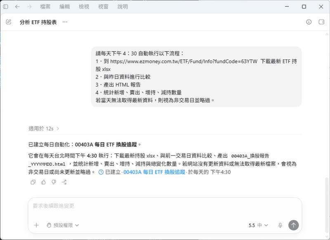Give the response a thumbs up

tap(44, 182)
